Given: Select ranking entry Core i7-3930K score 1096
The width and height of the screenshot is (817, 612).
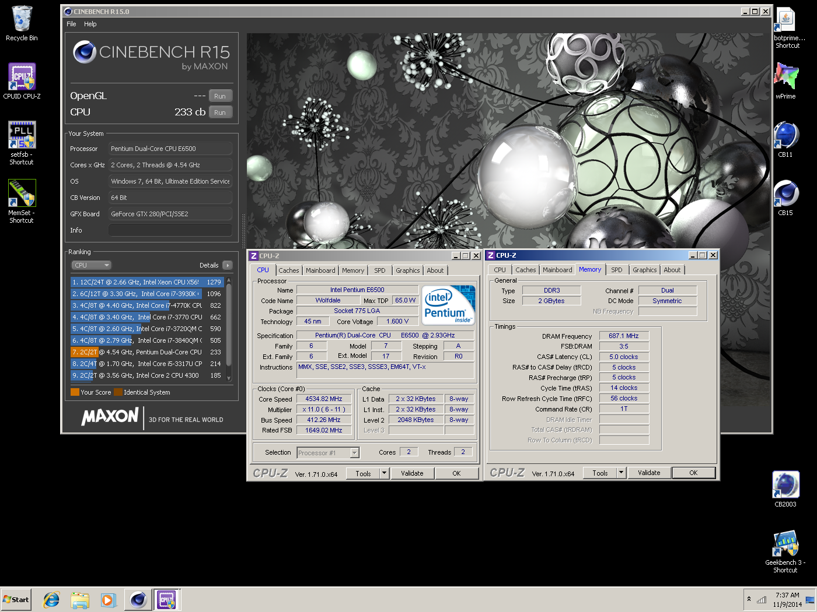Looking at the screenshot, I should [147, 294].
